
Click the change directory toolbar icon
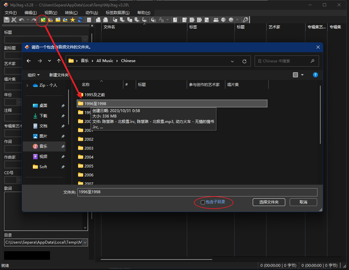coord(43,20)
